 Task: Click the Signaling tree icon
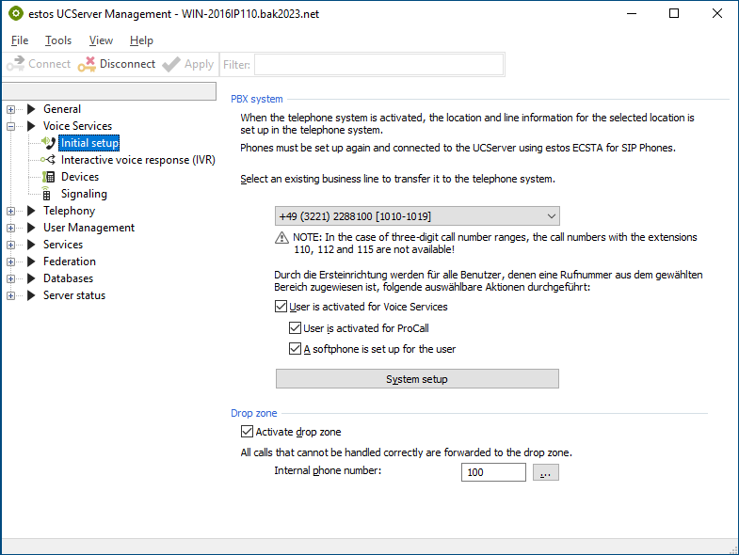49,194
